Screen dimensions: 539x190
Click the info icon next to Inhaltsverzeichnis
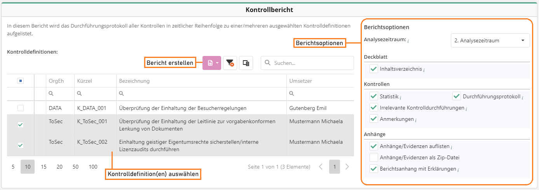coord(424,70)
